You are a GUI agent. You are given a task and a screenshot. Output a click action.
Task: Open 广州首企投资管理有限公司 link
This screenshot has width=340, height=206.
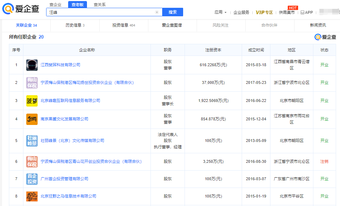pos(64,179)
